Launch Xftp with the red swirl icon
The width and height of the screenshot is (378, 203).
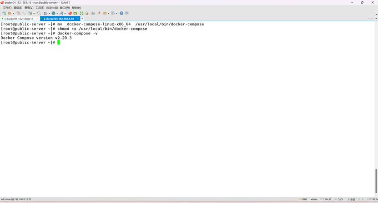[x=70, y=13]
